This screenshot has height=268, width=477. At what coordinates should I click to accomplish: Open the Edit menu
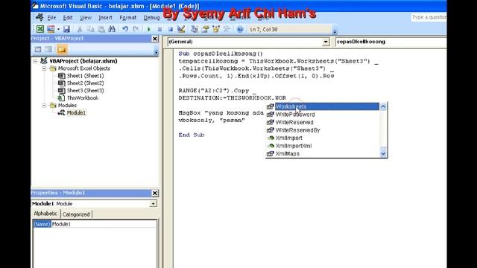68,18
